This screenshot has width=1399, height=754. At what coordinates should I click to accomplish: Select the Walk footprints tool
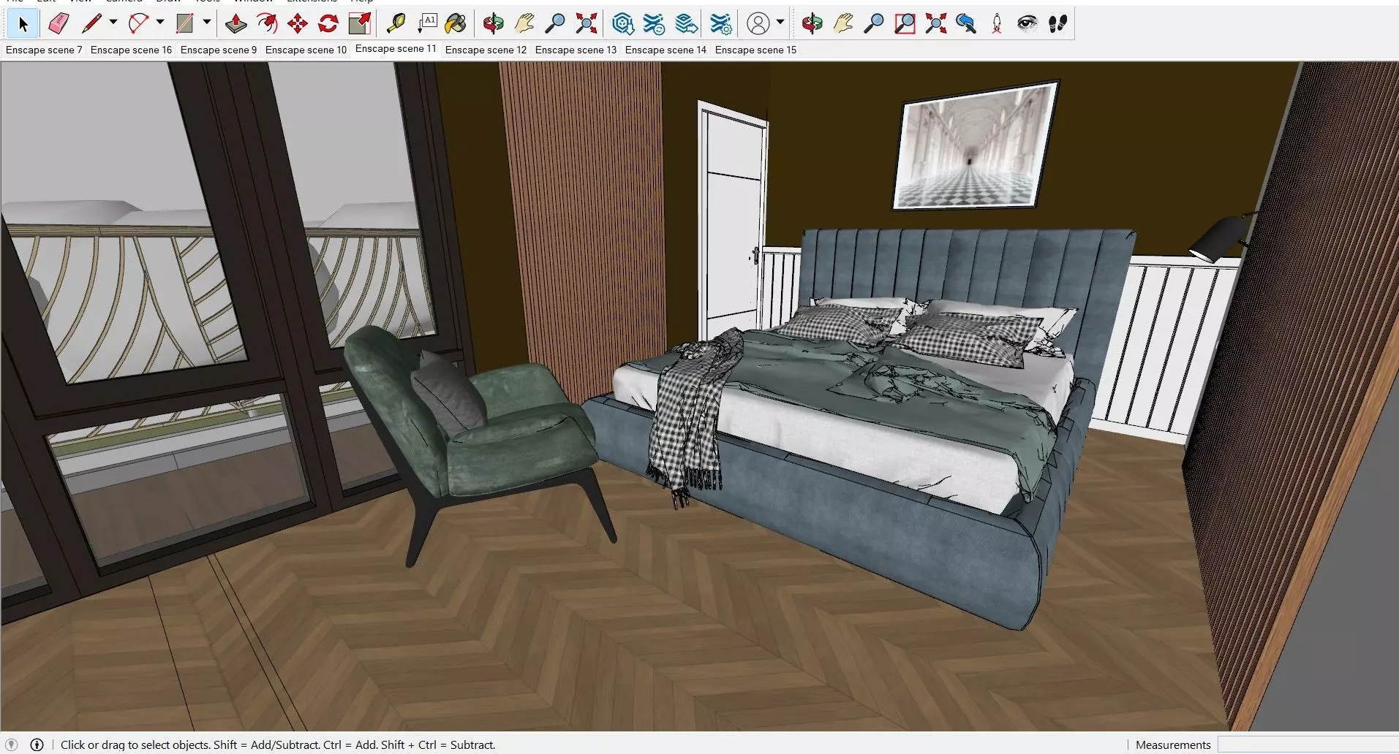pyautogui.click(x=1058, y=24)
